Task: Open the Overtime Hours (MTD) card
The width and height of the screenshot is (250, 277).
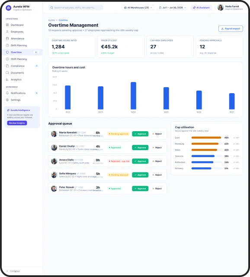Action: pos(71,47)
